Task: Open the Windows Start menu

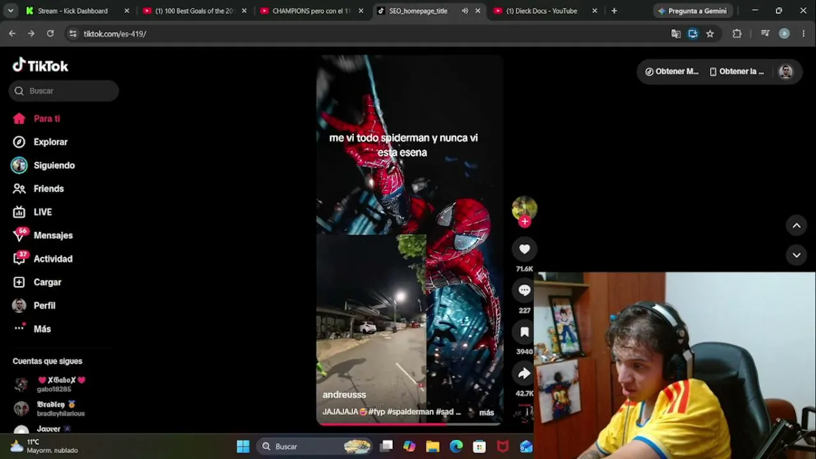Action: (243, 446)
